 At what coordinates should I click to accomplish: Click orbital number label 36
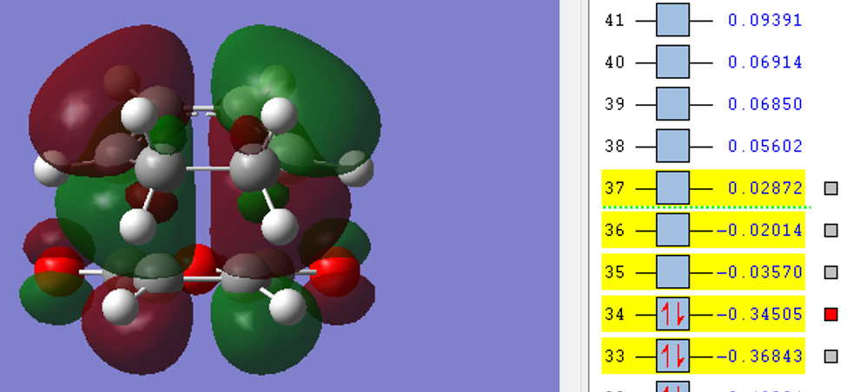615,230
